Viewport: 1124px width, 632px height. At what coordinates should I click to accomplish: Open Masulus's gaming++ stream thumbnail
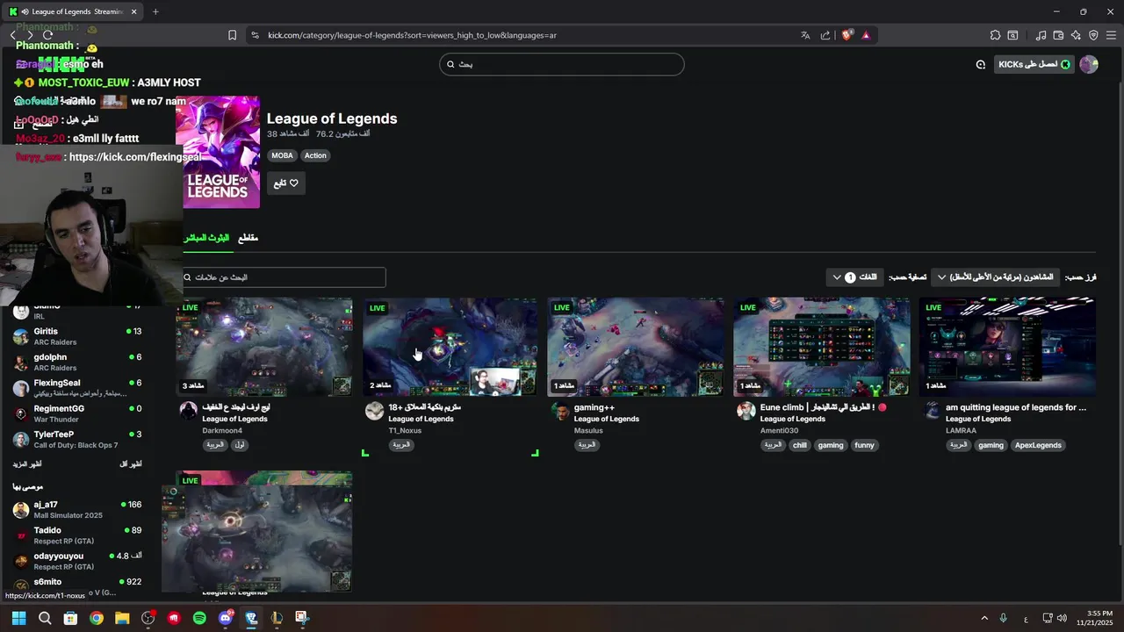637,347
